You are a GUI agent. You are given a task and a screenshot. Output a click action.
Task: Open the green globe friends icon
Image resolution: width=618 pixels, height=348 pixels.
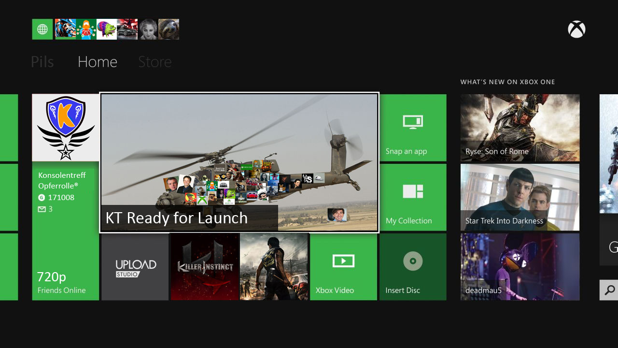[42, 29]
